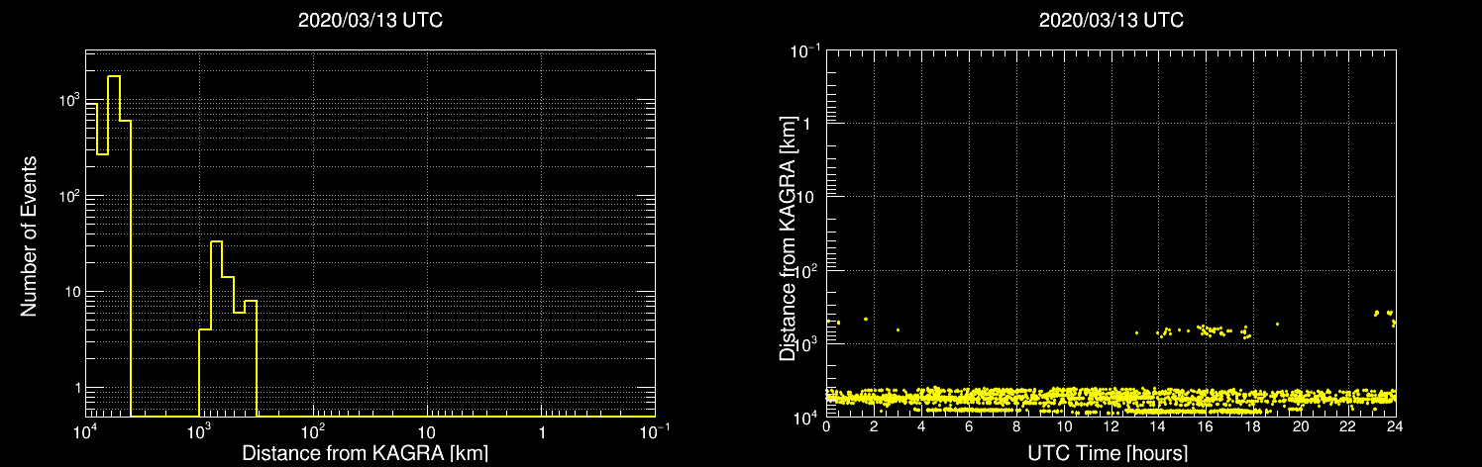
Task: Click the right plot title 2020/03/13 UTC
Action: tap(1111, 21)
